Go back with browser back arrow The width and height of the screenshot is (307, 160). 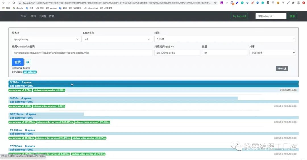tap(3, 3)
